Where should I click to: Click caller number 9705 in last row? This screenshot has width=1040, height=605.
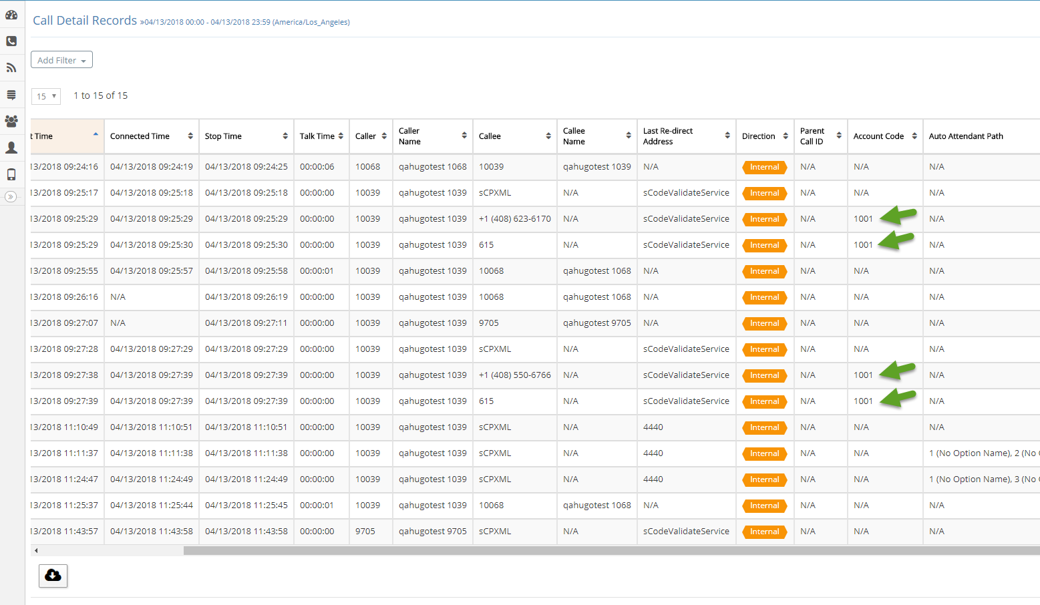click(x=365, y=532)
